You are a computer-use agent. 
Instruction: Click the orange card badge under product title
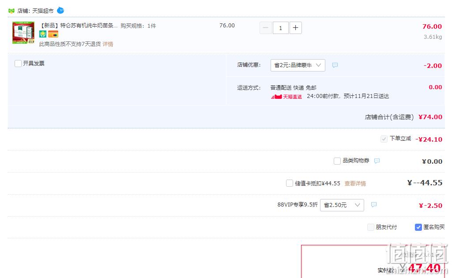53,34
